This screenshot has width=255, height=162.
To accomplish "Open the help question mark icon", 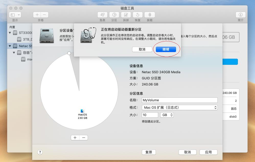I will point(40,152).
